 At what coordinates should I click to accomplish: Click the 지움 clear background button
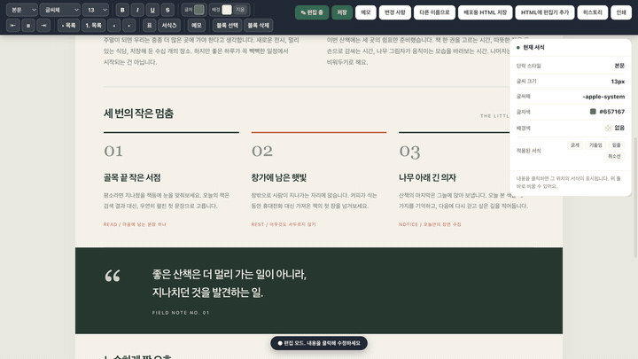tap(240, 10)
